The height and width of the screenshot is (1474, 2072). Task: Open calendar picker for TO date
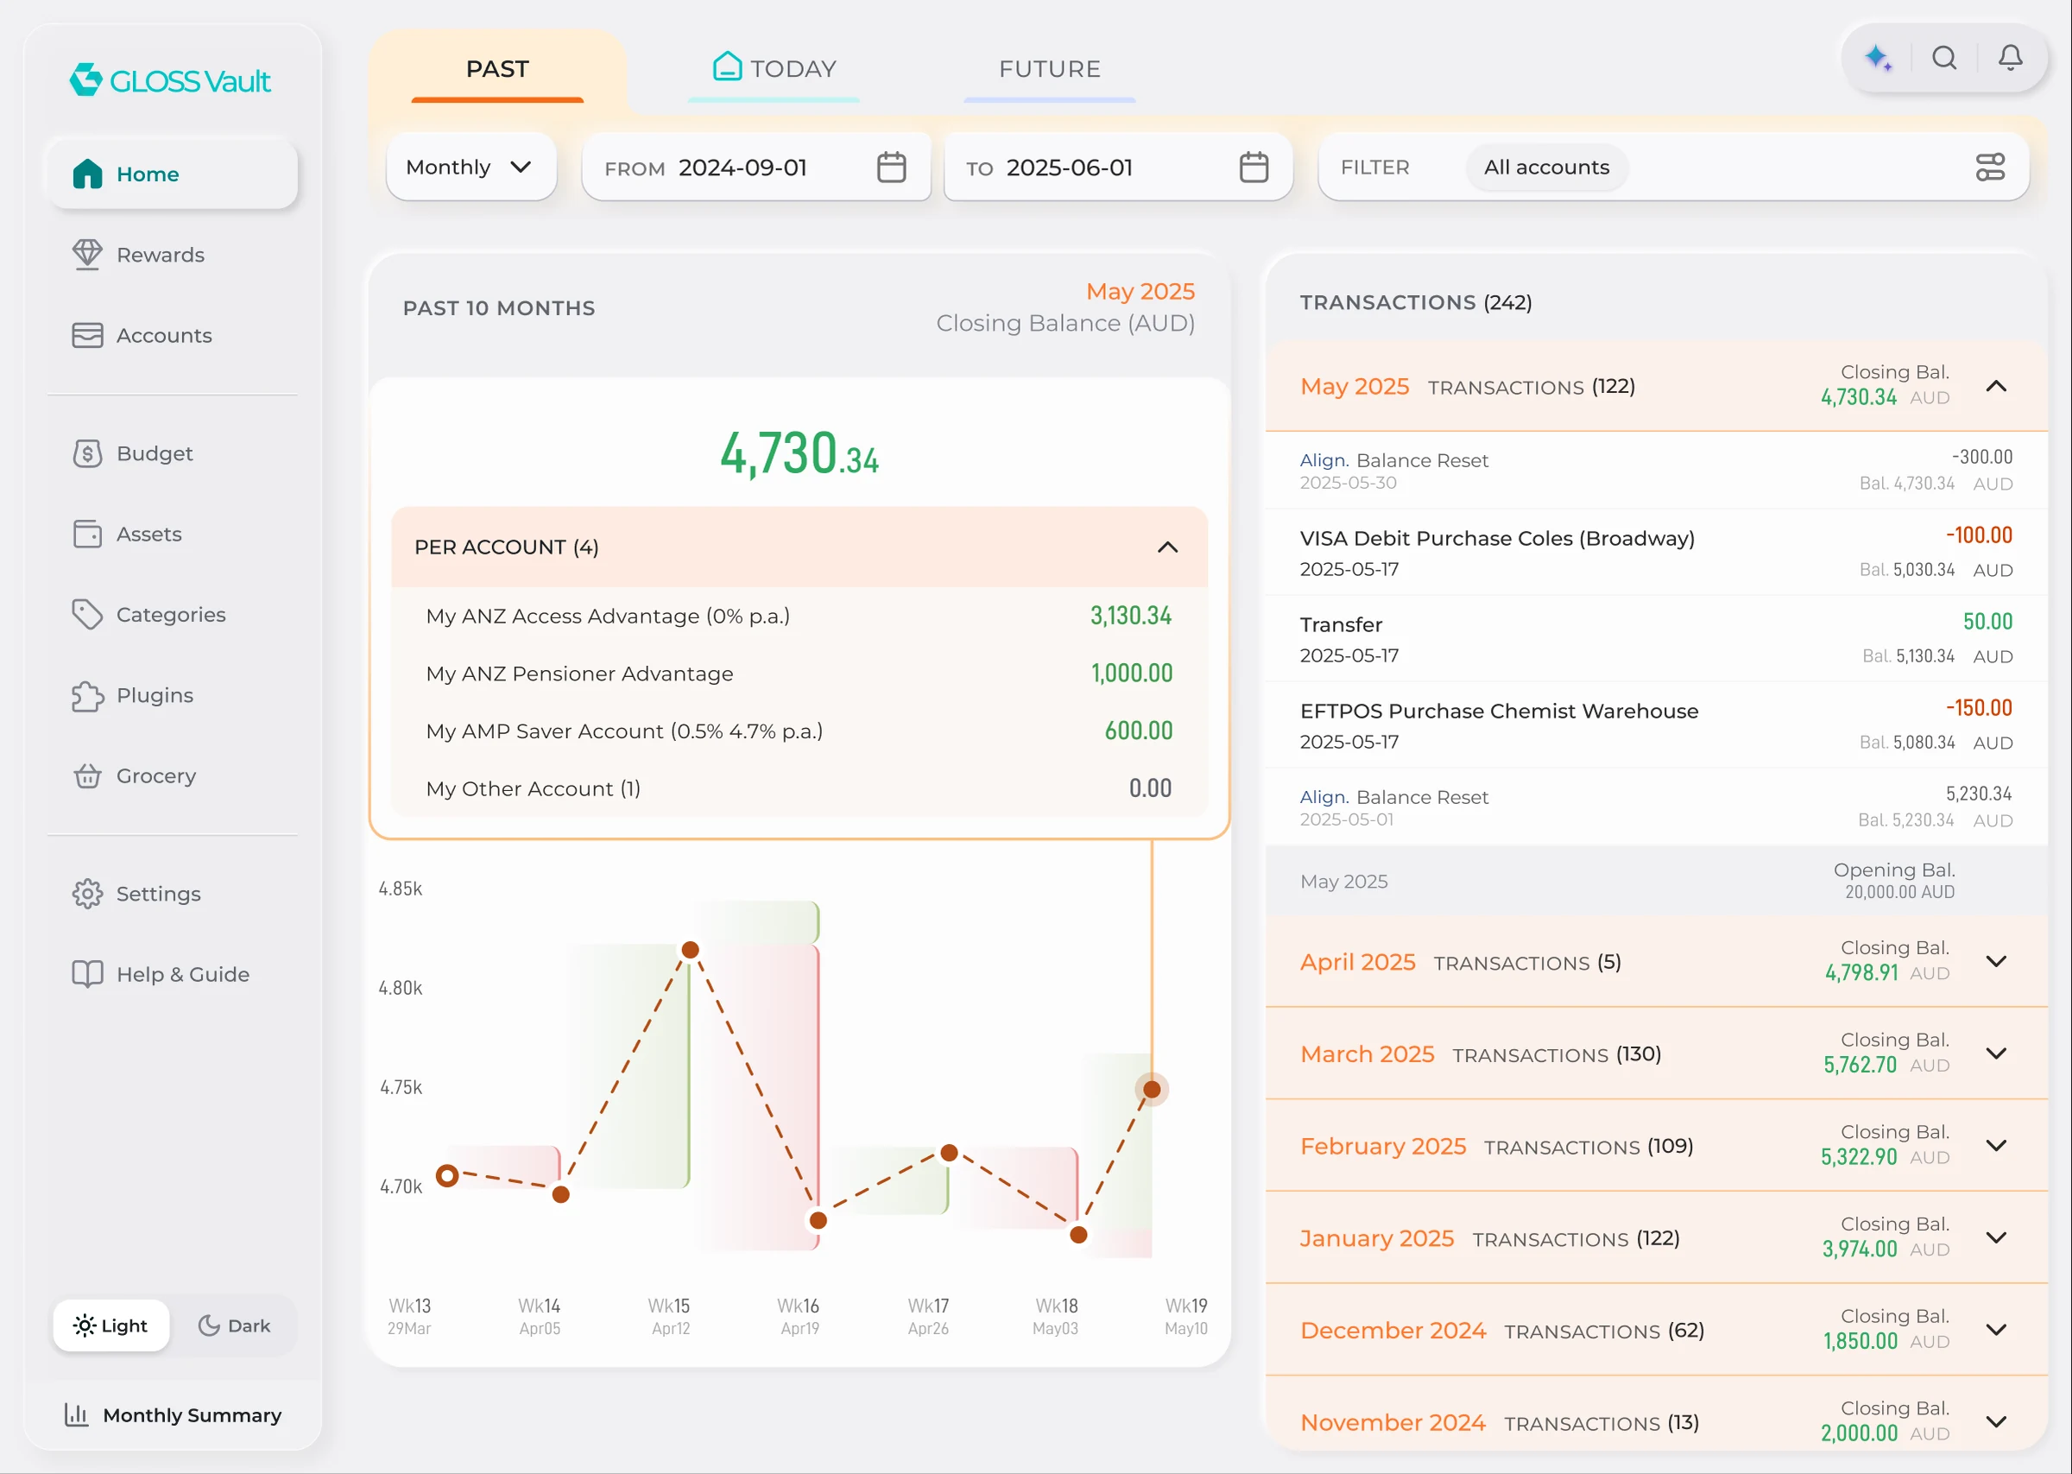pos(1254,167)
